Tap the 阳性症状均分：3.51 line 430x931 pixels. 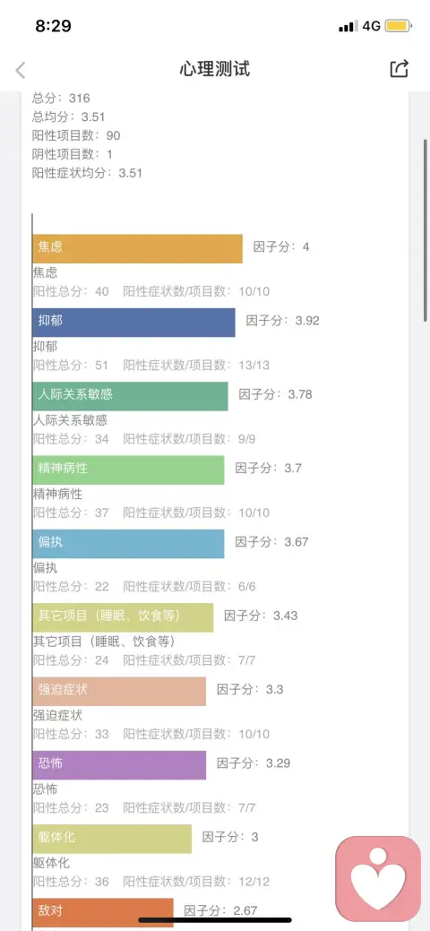pyautogui.click(x=87, y=173)
